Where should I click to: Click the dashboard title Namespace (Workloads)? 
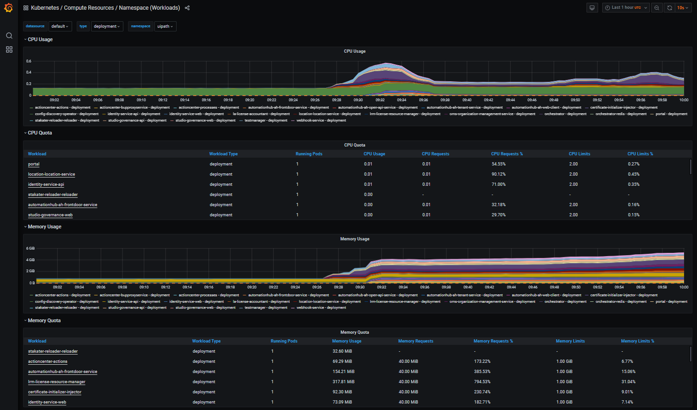coord(149,8)
